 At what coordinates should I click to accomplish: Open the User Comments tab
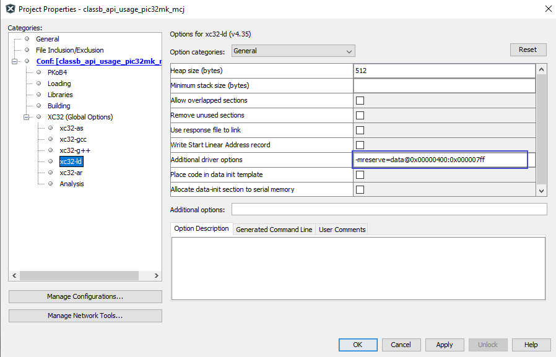(x=342, y=230)
